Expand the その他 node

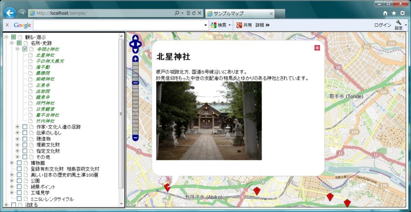(x=17, y=157)
